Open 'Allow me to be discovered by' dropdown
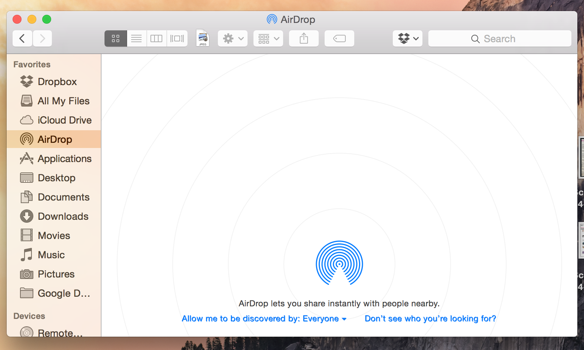This screenshot has height=350, width=584. 264,319
